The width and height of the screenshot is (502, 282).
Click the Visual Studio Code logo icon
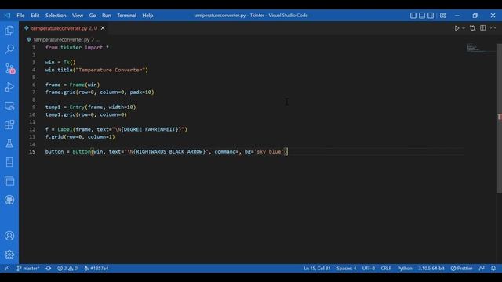pos(7,16)
